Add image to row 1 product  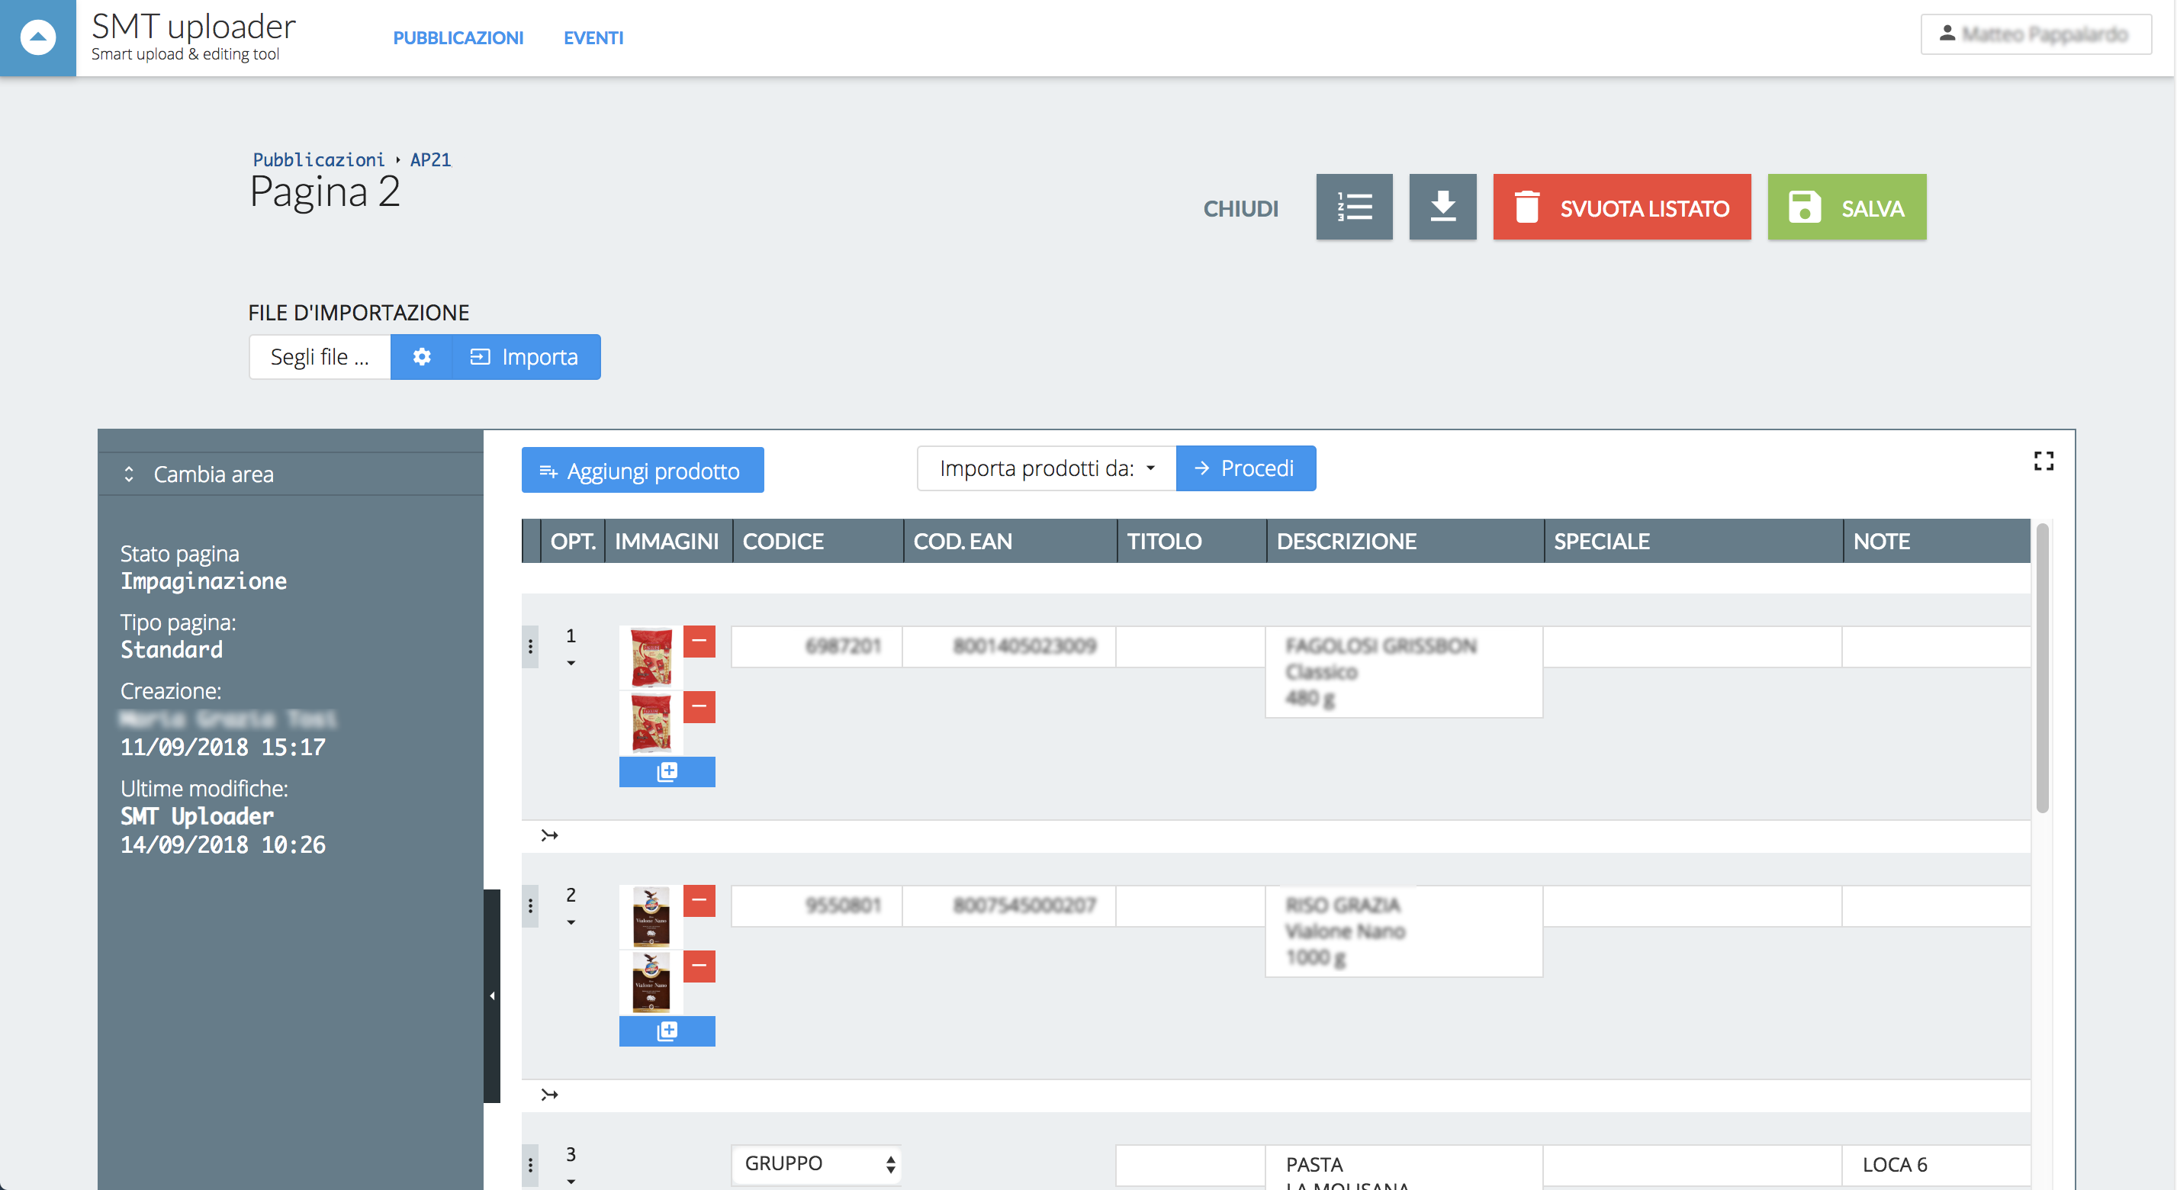[667, 772]
